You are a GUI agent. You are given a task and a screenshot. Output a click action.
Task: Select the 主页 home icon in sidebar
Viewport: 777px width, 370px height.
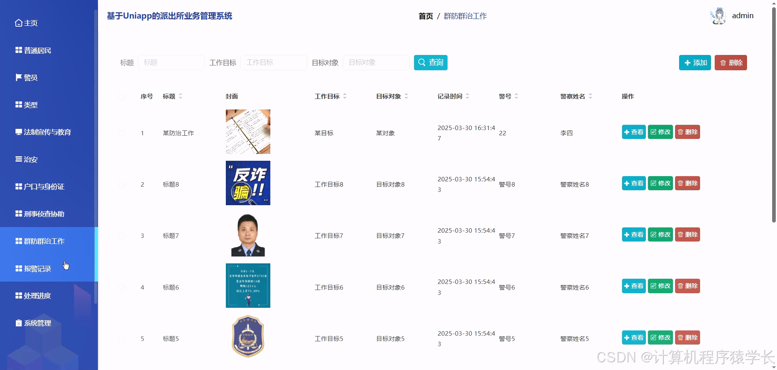(x=18, y=23)
